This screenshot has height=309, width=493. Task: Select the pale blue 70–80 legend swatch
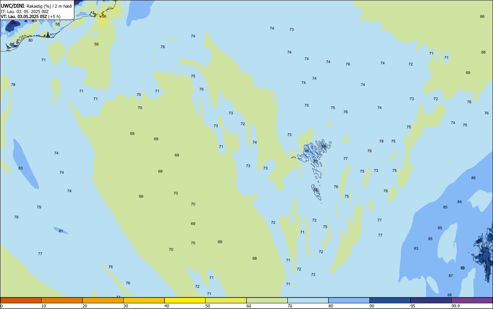(x=308, y=300)
